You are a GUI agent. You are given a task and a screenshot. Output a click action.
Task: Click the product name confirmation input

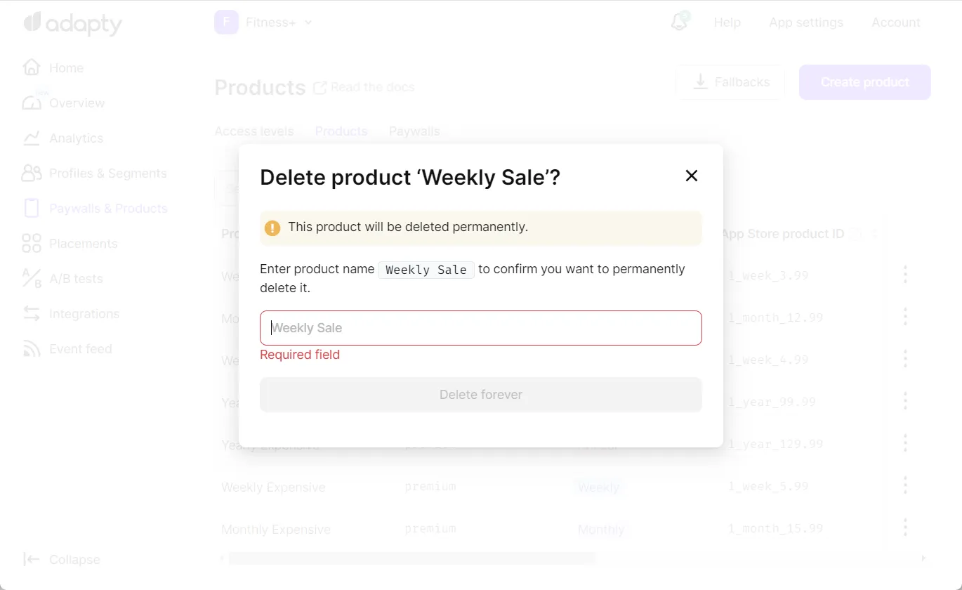coord(480,327)
